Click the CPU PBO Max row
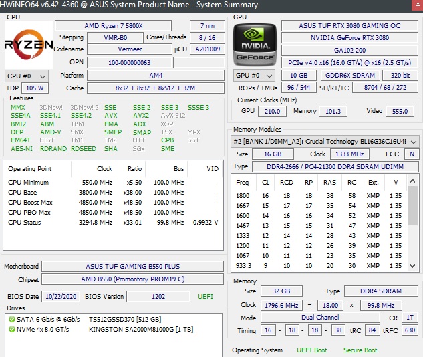Screen dimensions: 423x357 [113, 213]
